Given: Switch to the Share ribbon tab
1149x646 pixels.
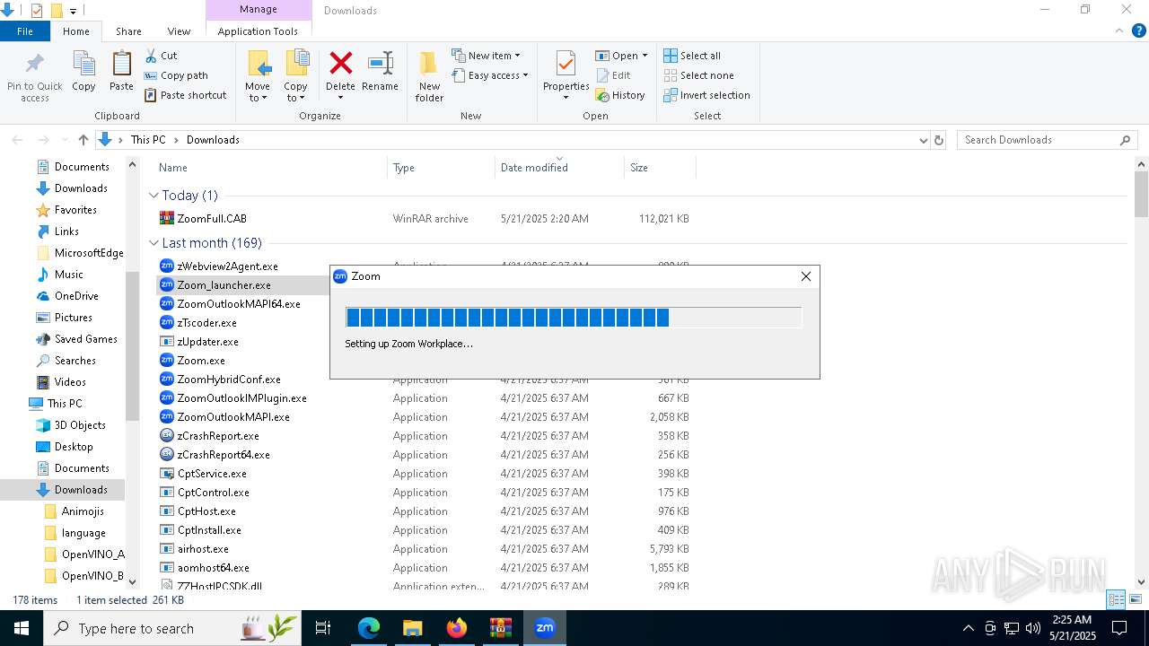Looking at the screenshot, I should pyautogui.click(x=128, y=31).
